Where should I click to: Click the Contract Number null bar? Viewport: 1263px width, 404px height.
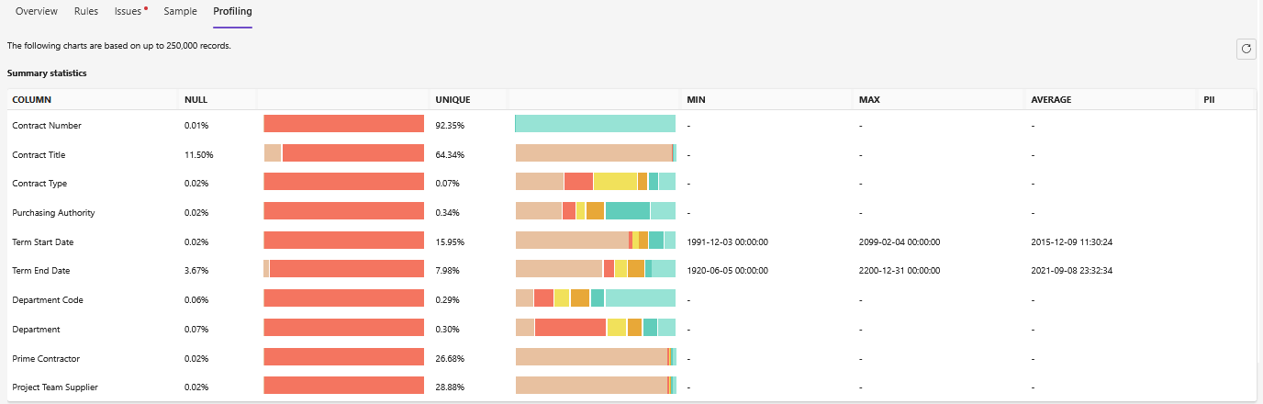pos(343,124)
